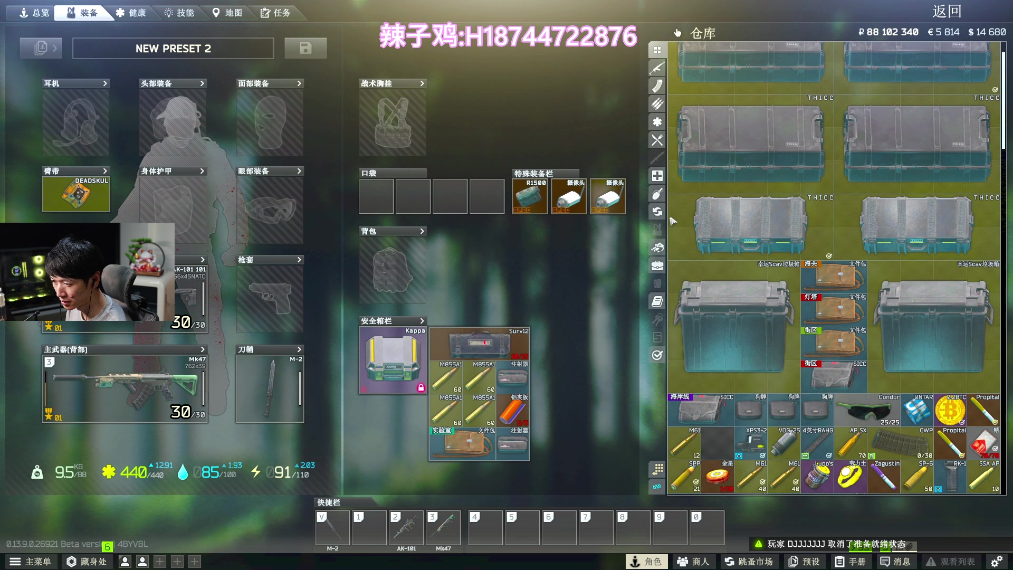Filter stash by containers with briefcase icon
Viewport: 1013px width, 570px height.
click(657, 265)
